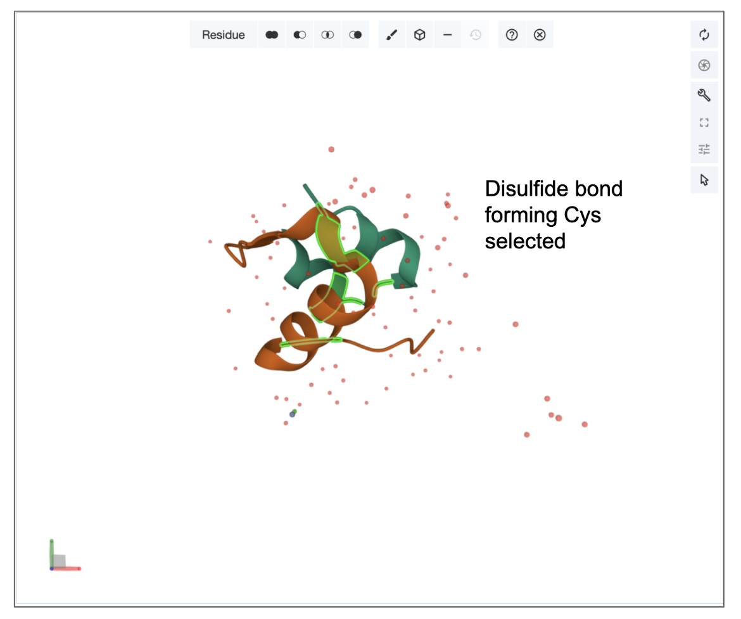Click the subtract from selection icon
The height and width of the screenshot is (619, 741).
click(x=300, y=35)
